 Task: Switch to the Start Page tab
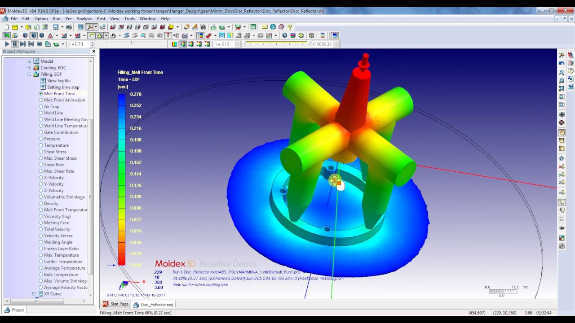[115, 304]
